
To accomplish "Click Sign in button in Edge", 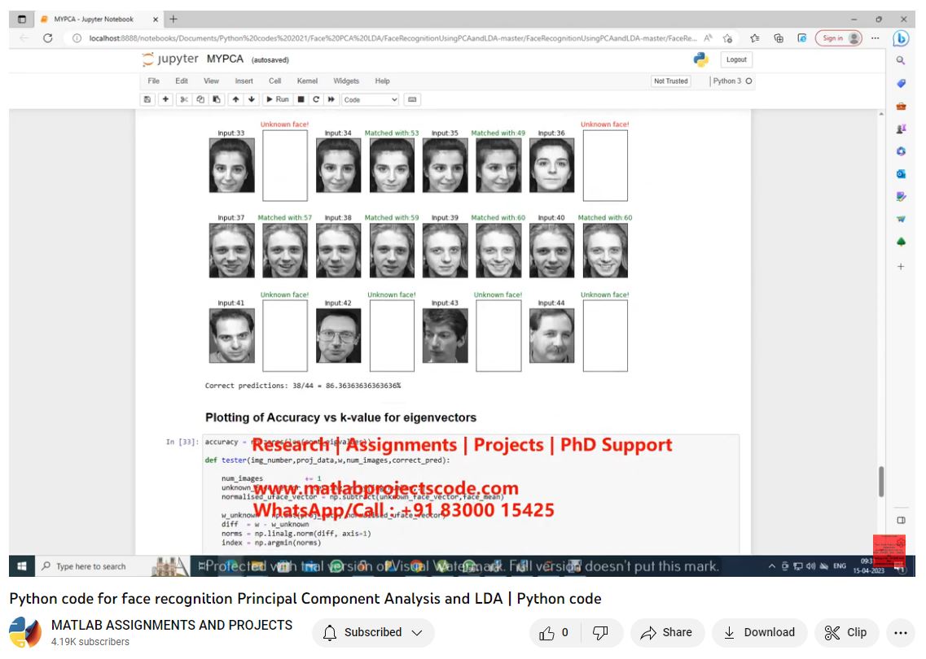I will 839,38.
